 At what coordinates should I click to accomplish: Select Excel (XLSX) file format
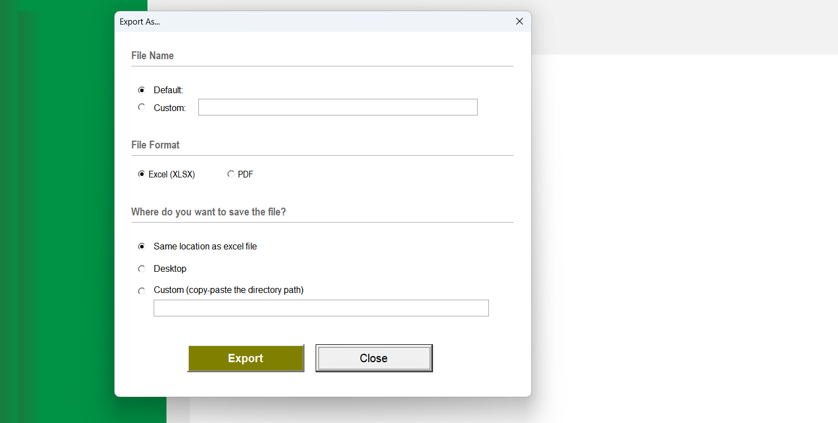(142, 174)
